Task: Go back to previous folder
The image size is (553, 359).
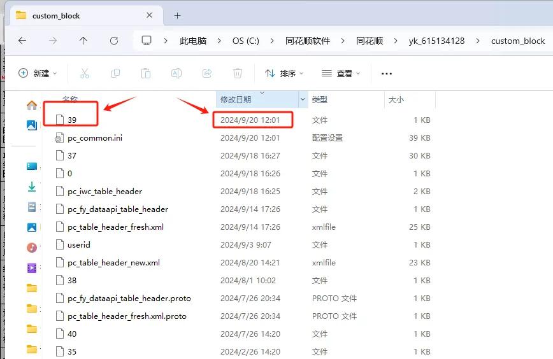Action: click(x=22, y=41)
